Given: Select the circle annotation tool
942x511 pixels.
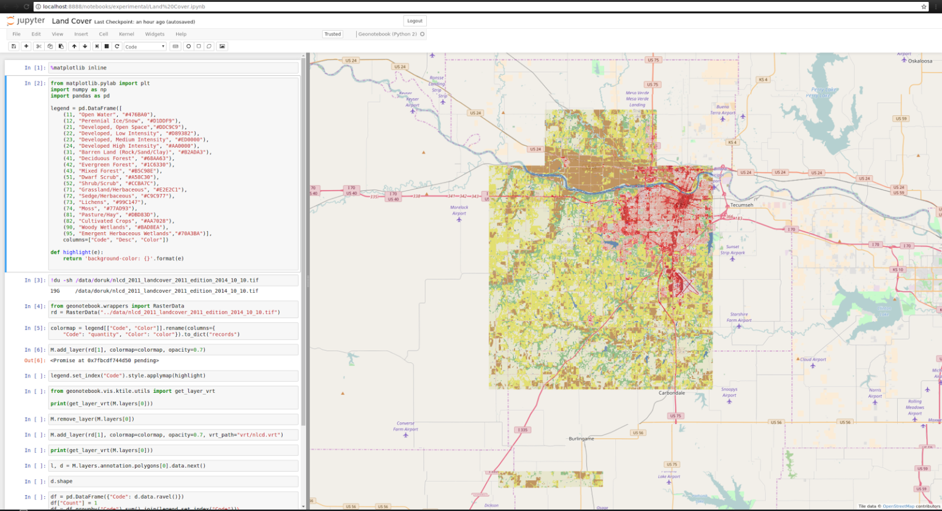Looking at the screenshot, I should (188, 47).
